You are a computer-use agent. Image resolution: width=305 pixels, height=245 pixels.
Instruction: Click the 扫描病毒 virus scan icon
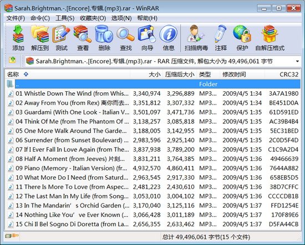pyautogui.click(x=196, y=38)
